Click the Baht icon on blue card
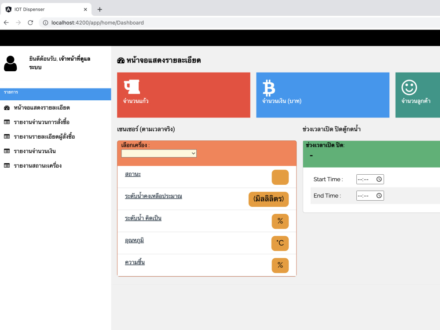This screenshot has height=330, width=440. (x=269, y=88)
